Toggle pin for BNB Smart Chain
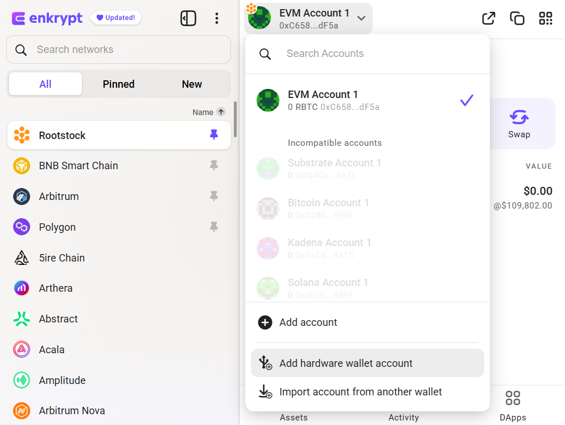The height and width of the screenshot is (425, 565). [214, 165]
